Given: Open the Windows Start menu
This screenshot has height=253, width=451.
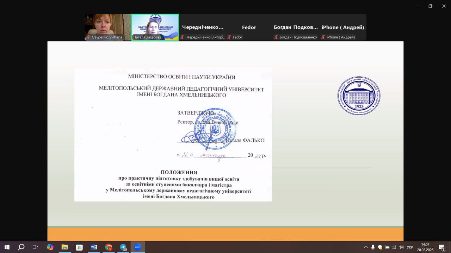Looking at the screenshot, I should pos(7,247).
